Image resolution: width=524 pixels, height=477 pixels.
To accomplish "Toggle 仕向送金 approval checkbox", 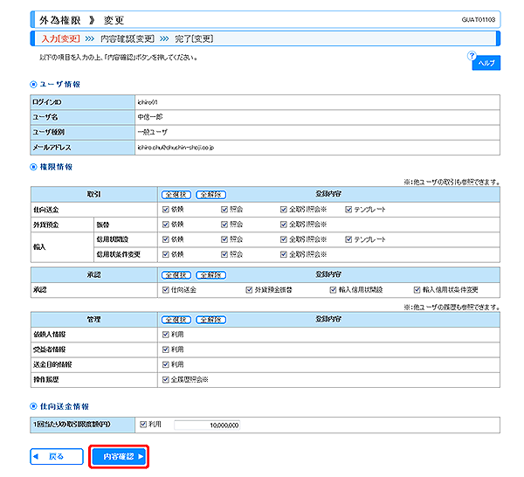I will point(165,290).
